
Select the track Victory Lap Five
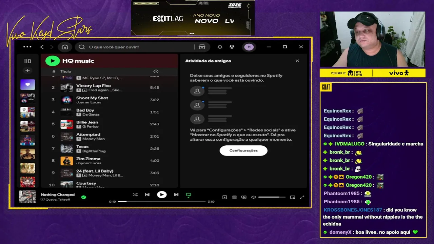pos(94,86)
